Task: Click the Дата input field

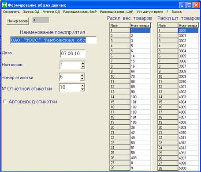Action: coord(73,54)
